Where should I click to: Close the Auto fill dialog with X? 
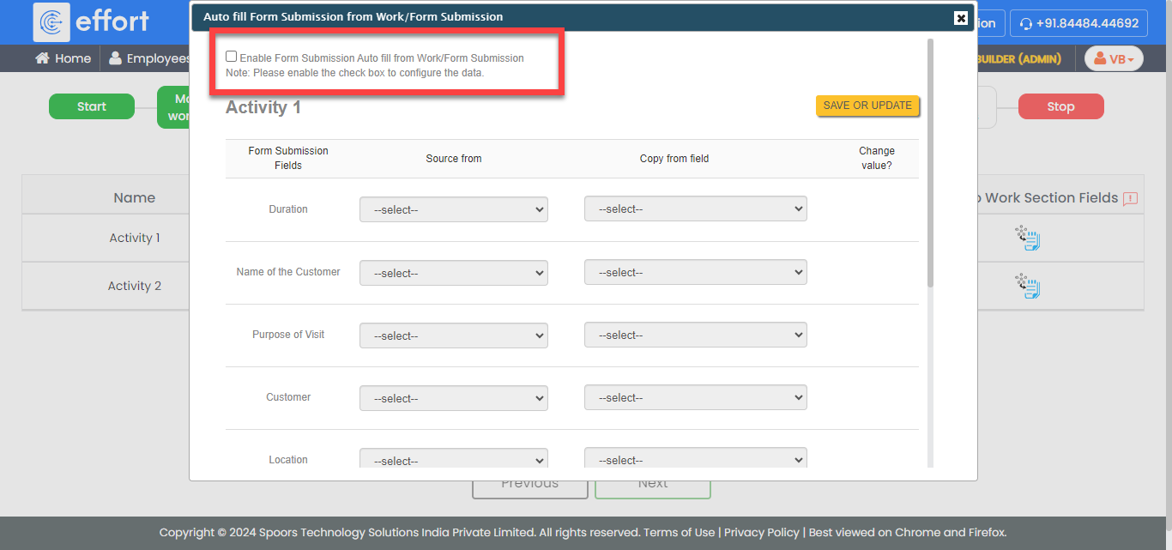point(961,18)
